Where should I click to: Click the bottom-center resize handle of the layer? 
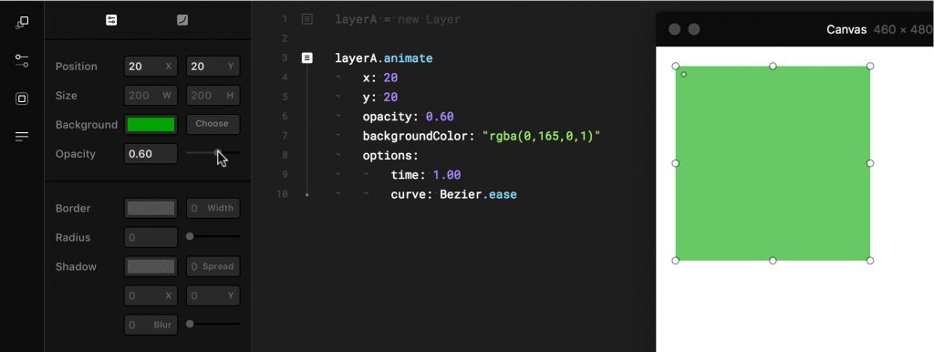[773, 260]
